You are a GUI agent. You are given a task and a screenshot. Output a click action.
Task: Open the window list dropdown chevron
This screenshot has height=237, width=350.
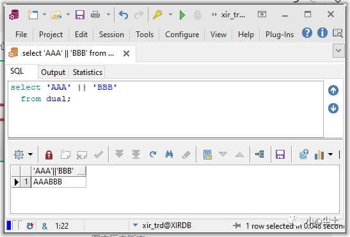tap(338, 51)
